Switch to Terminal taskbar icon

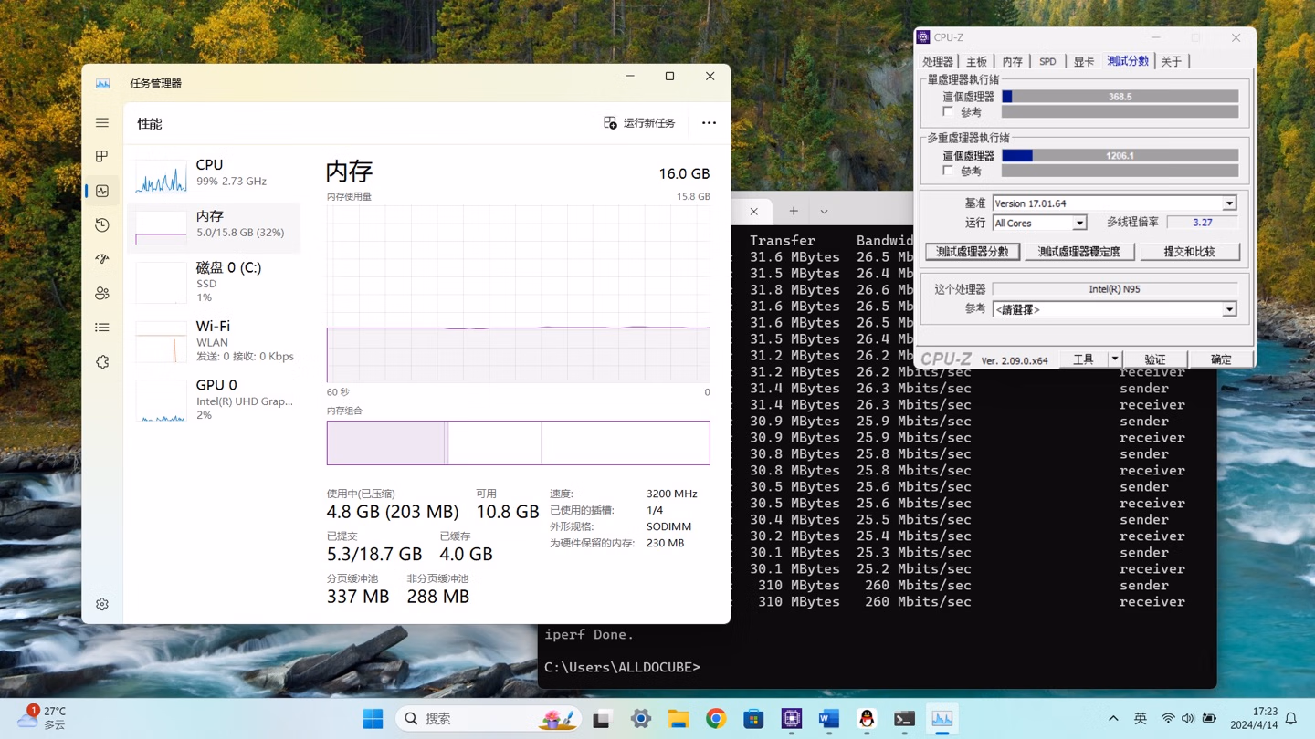[904, 719]
